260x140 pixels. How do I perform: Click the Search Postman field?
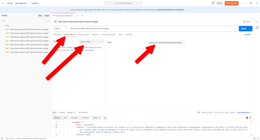[x=123, y=3]
